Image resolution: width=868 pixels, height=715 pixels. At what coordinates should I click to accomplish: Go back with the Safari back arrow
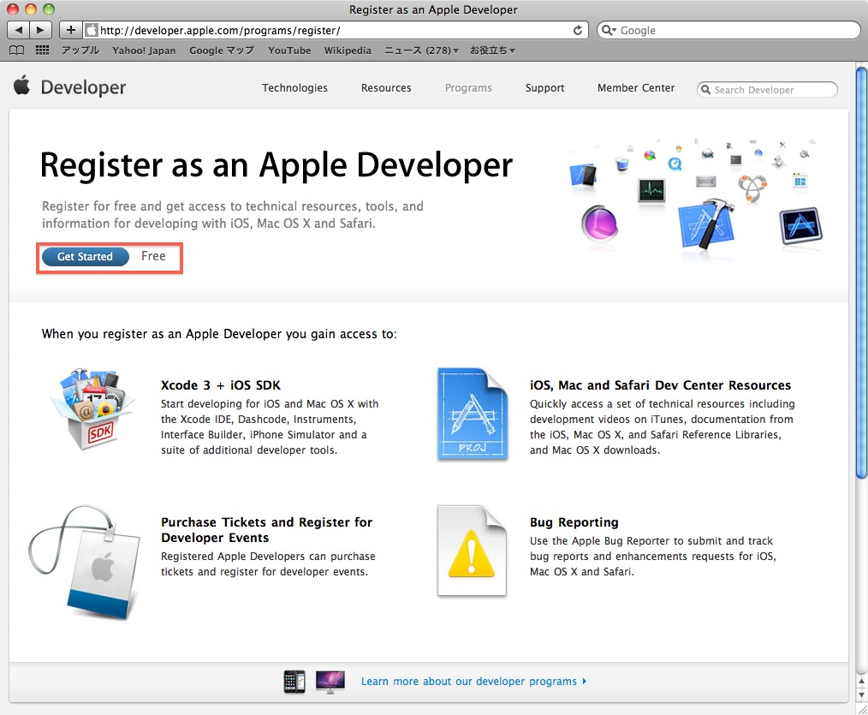pyautogui.click(x=18, y=30)
